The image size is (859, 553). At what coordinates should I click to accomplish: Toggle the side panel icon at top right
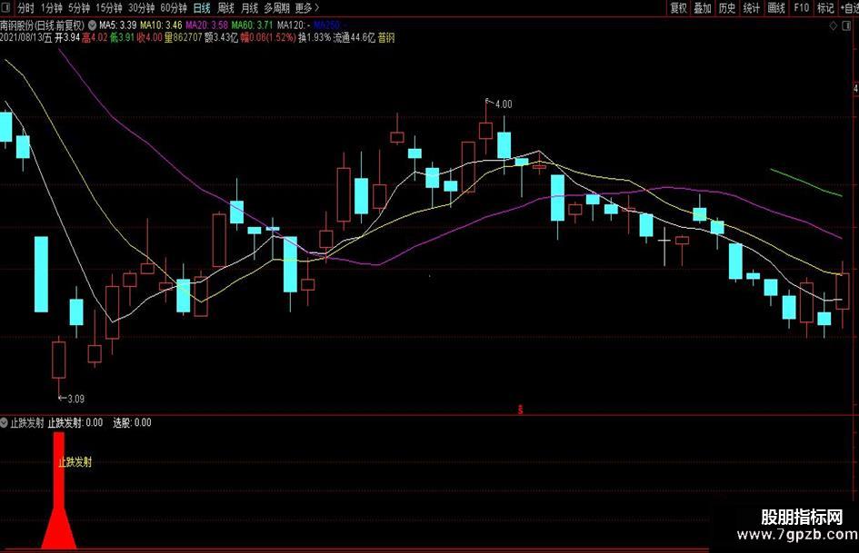pyautogui.click(x=848, y=25)
